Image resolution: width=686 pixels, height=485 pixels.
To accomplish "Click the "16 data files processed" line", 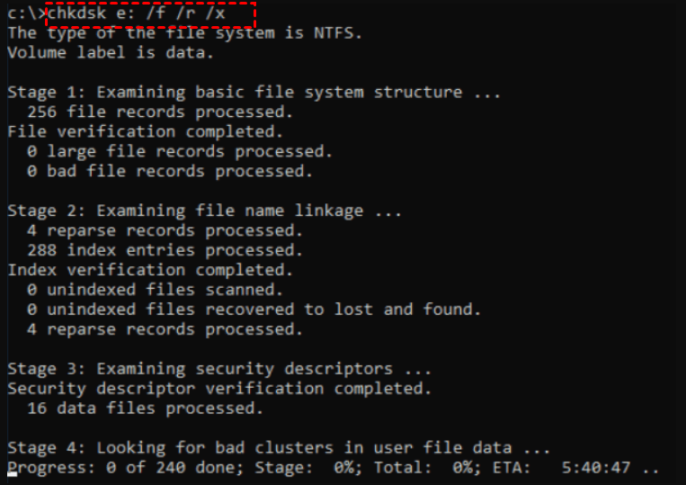I will 146,409.
